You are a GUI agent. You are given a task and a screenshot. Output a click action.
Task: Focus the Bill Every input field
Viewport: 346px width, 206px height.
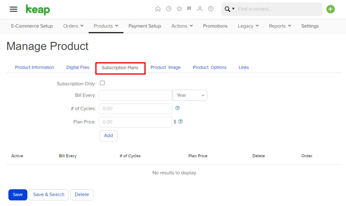135,95
